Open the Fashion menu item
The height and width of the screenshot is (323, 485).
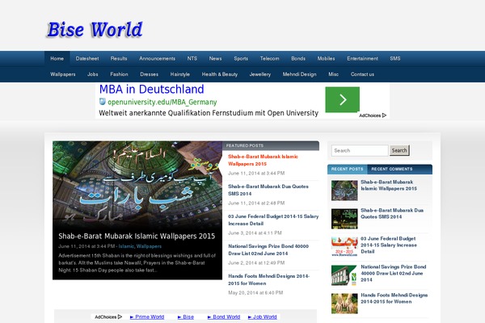point(119,74)
